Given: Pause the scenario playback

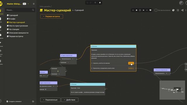Looking at the screenshot, I should click(x=133, y=10).
